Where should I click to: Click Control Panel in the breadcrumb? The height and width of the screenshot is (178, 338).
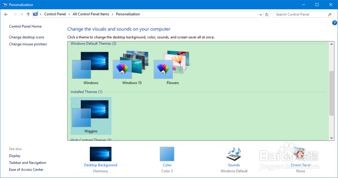click(55, 14)
